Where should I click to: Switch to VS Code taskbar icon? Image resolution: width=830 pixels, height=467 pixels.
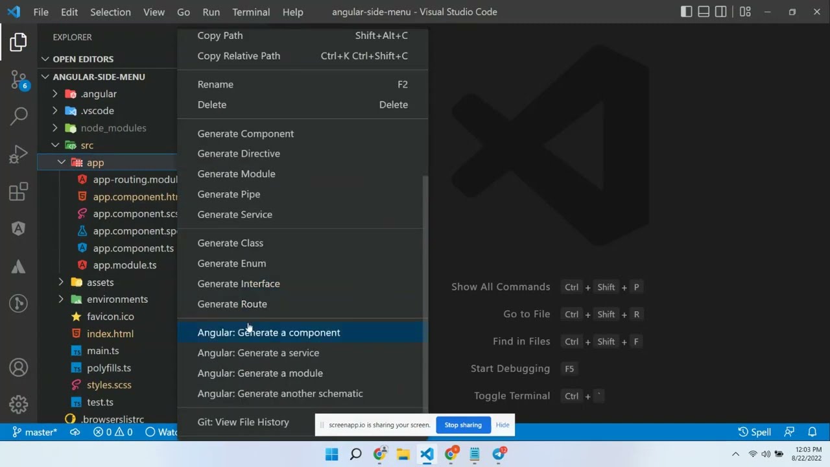427,454
